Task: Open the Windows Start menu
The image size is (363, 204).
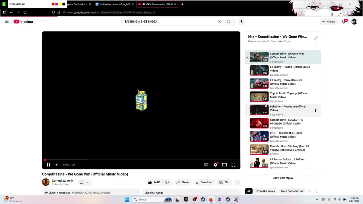Action: 127,199
